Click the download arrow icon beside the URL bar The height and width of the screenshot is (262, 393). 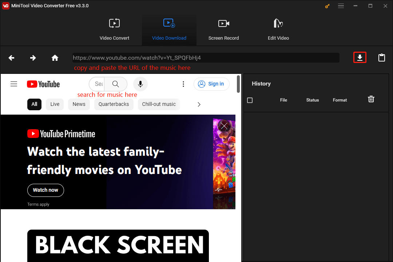(x=360, y=57)
